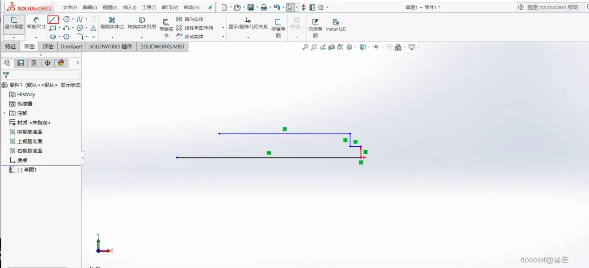Click the New document icon
This screenshot has height=268, width=589.
(224, 7)
